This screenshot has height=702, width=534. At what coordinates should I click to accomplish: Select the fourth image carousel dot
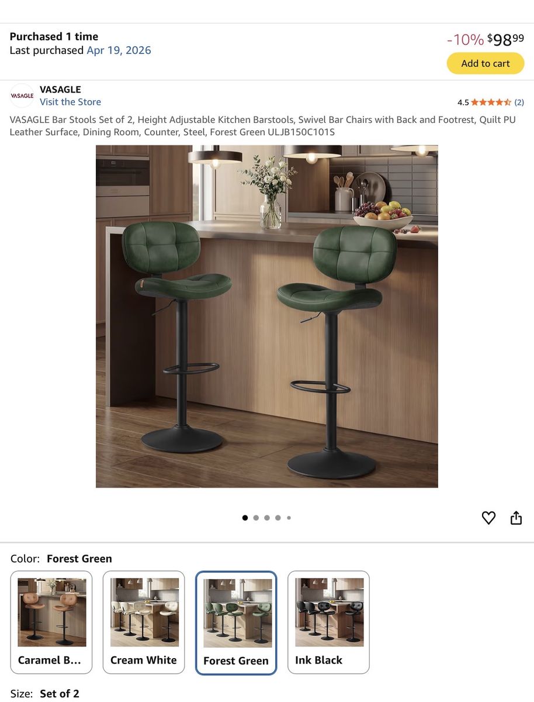coord(278,518)
